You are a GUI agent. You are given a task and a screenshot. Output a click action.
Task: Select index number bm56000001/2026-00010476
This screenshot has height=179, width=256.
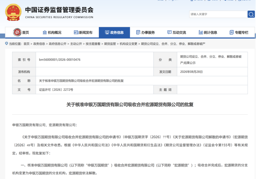pyautogui.click(x=60, y=60)
